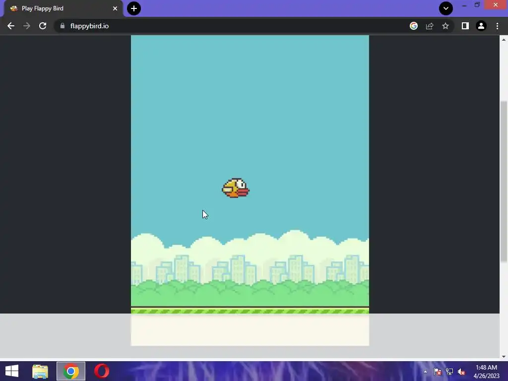Close the Play Flappy Bird tab
Screen dimensions: 508x381
point(115,8)
